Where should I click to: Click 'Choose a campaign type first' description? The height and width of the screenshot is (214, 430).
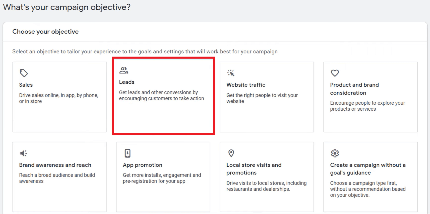click(368, 189)
